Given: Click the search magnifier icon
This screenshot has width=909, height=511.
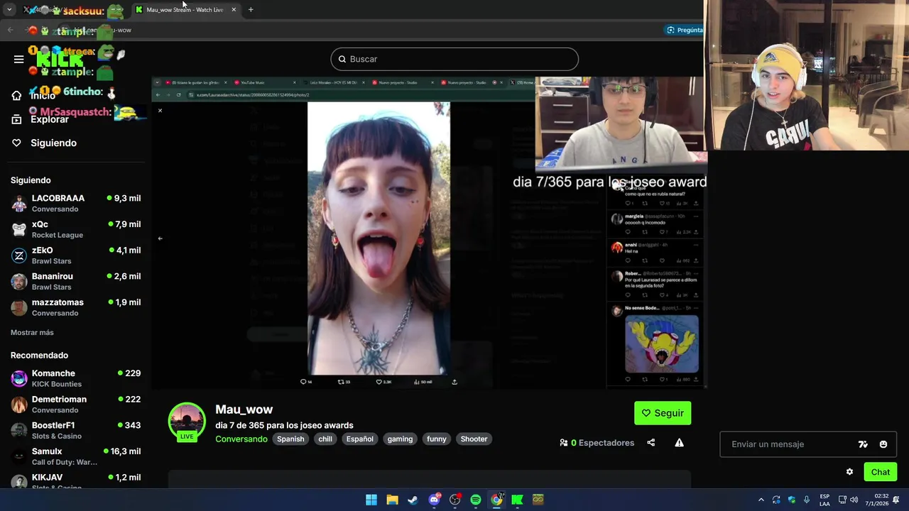Looking at the screenshot, I should 342,59.
